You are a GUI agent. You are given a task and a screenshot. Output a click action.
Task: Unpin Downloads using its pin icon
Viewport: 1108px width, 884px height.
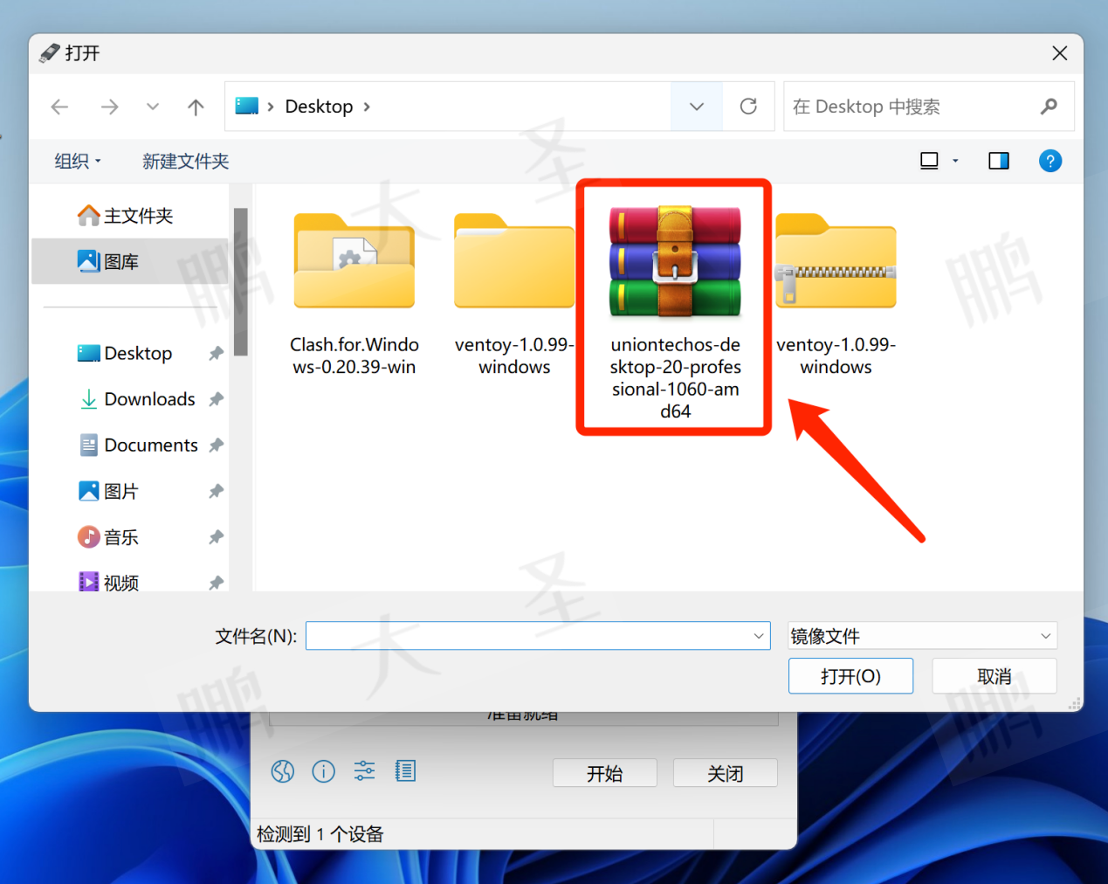(x=216, y=399)
